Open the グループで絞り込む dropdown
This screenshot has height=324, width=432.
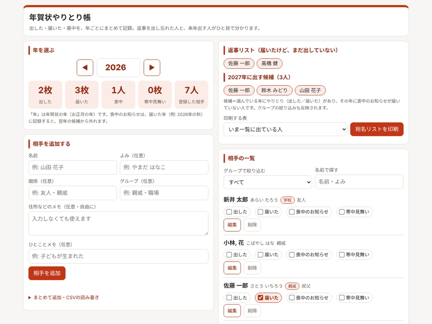point(267,182)
